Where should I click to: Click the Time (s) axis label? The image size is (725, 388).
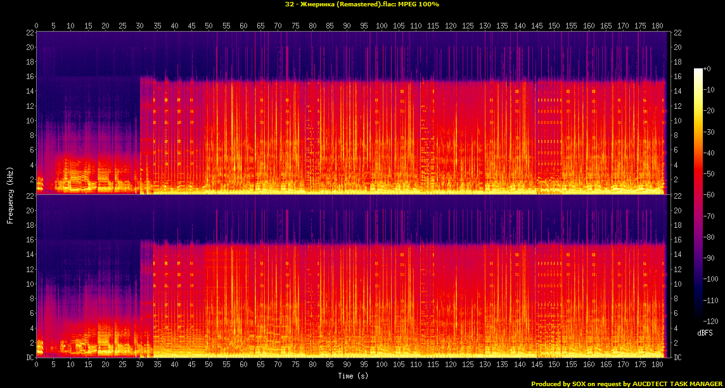point(353,376)
